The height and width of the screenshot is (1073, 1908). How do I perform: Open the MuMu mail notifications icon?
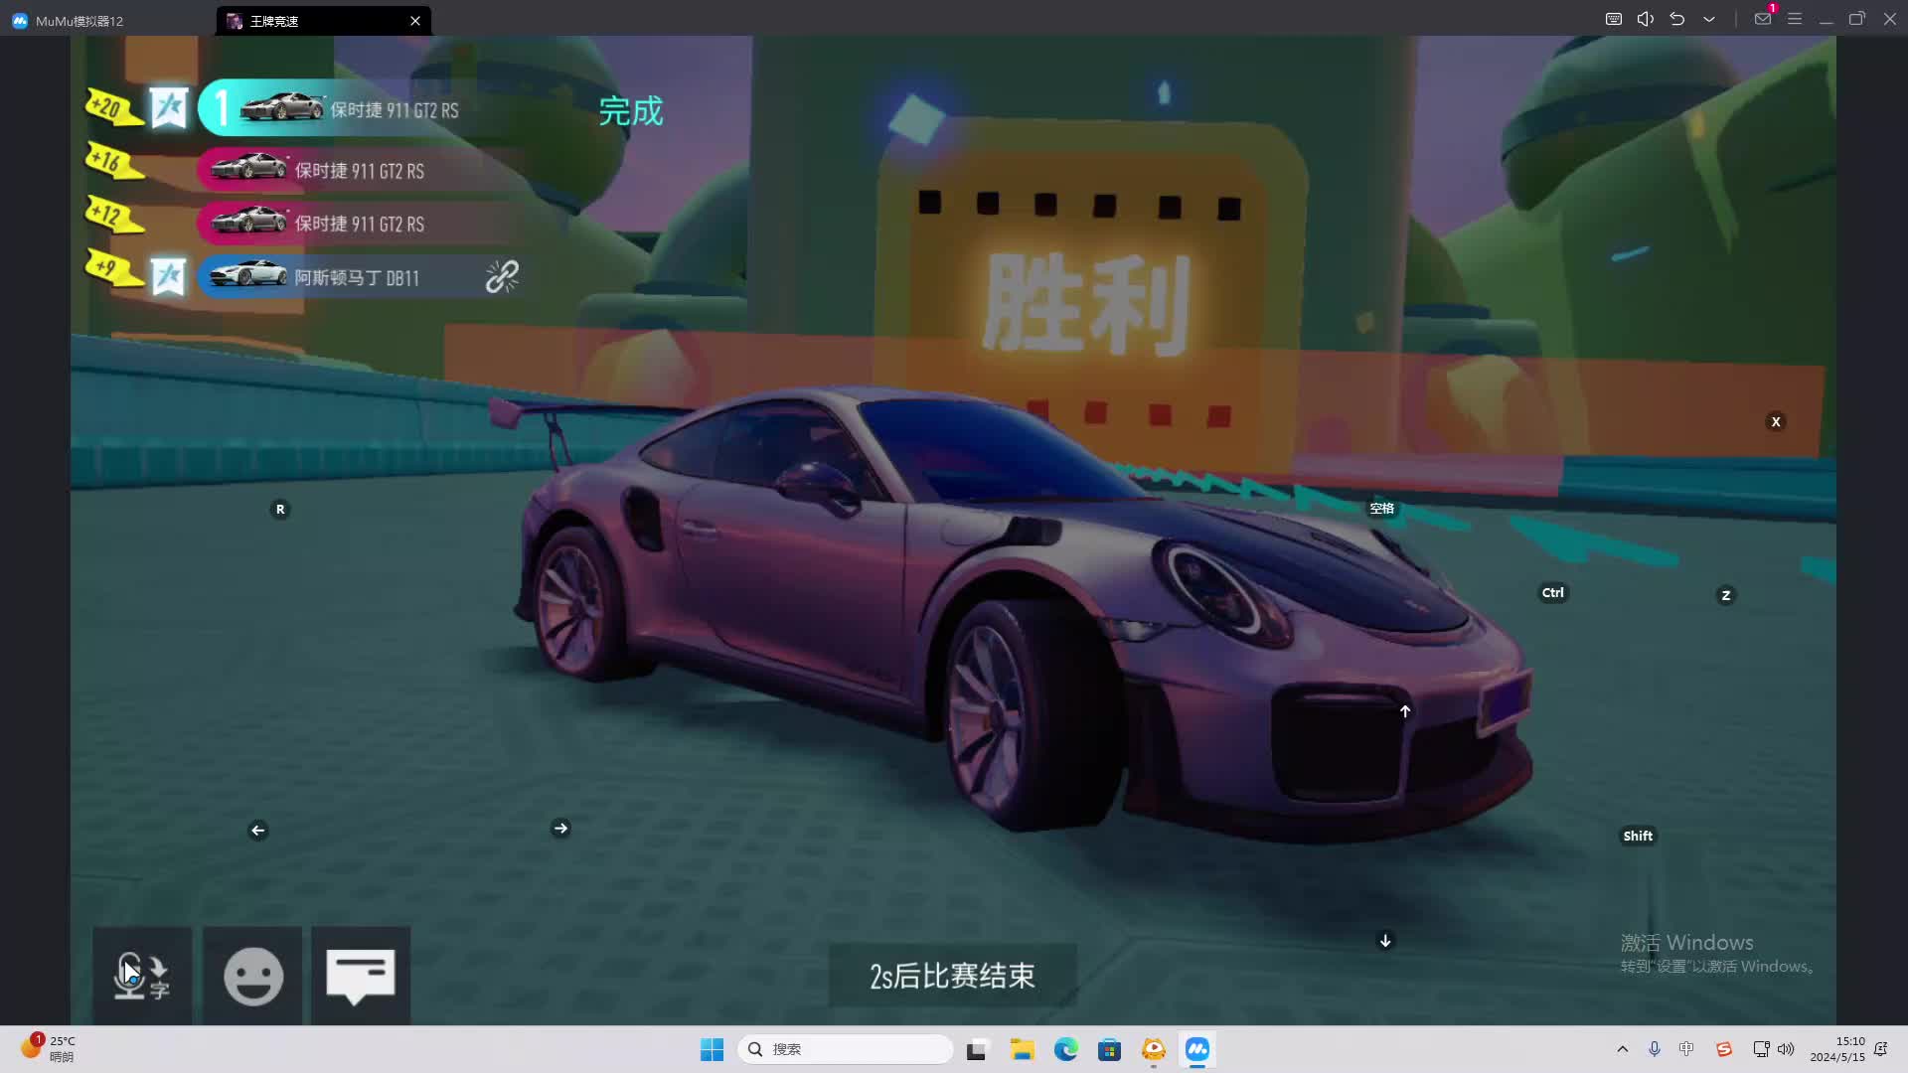click(x=1763, y=19)
